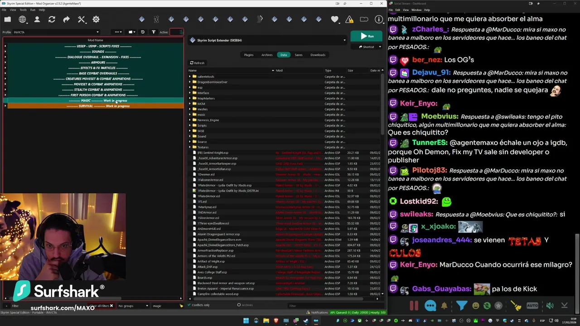The width and height of the screenshot is (580, 326).
Task: Click the heart endorse icon
Action: (x=334, y=19)
